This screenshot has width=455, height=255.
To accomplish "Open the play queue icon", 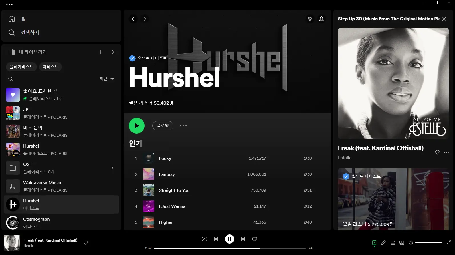I will [393, 243].
